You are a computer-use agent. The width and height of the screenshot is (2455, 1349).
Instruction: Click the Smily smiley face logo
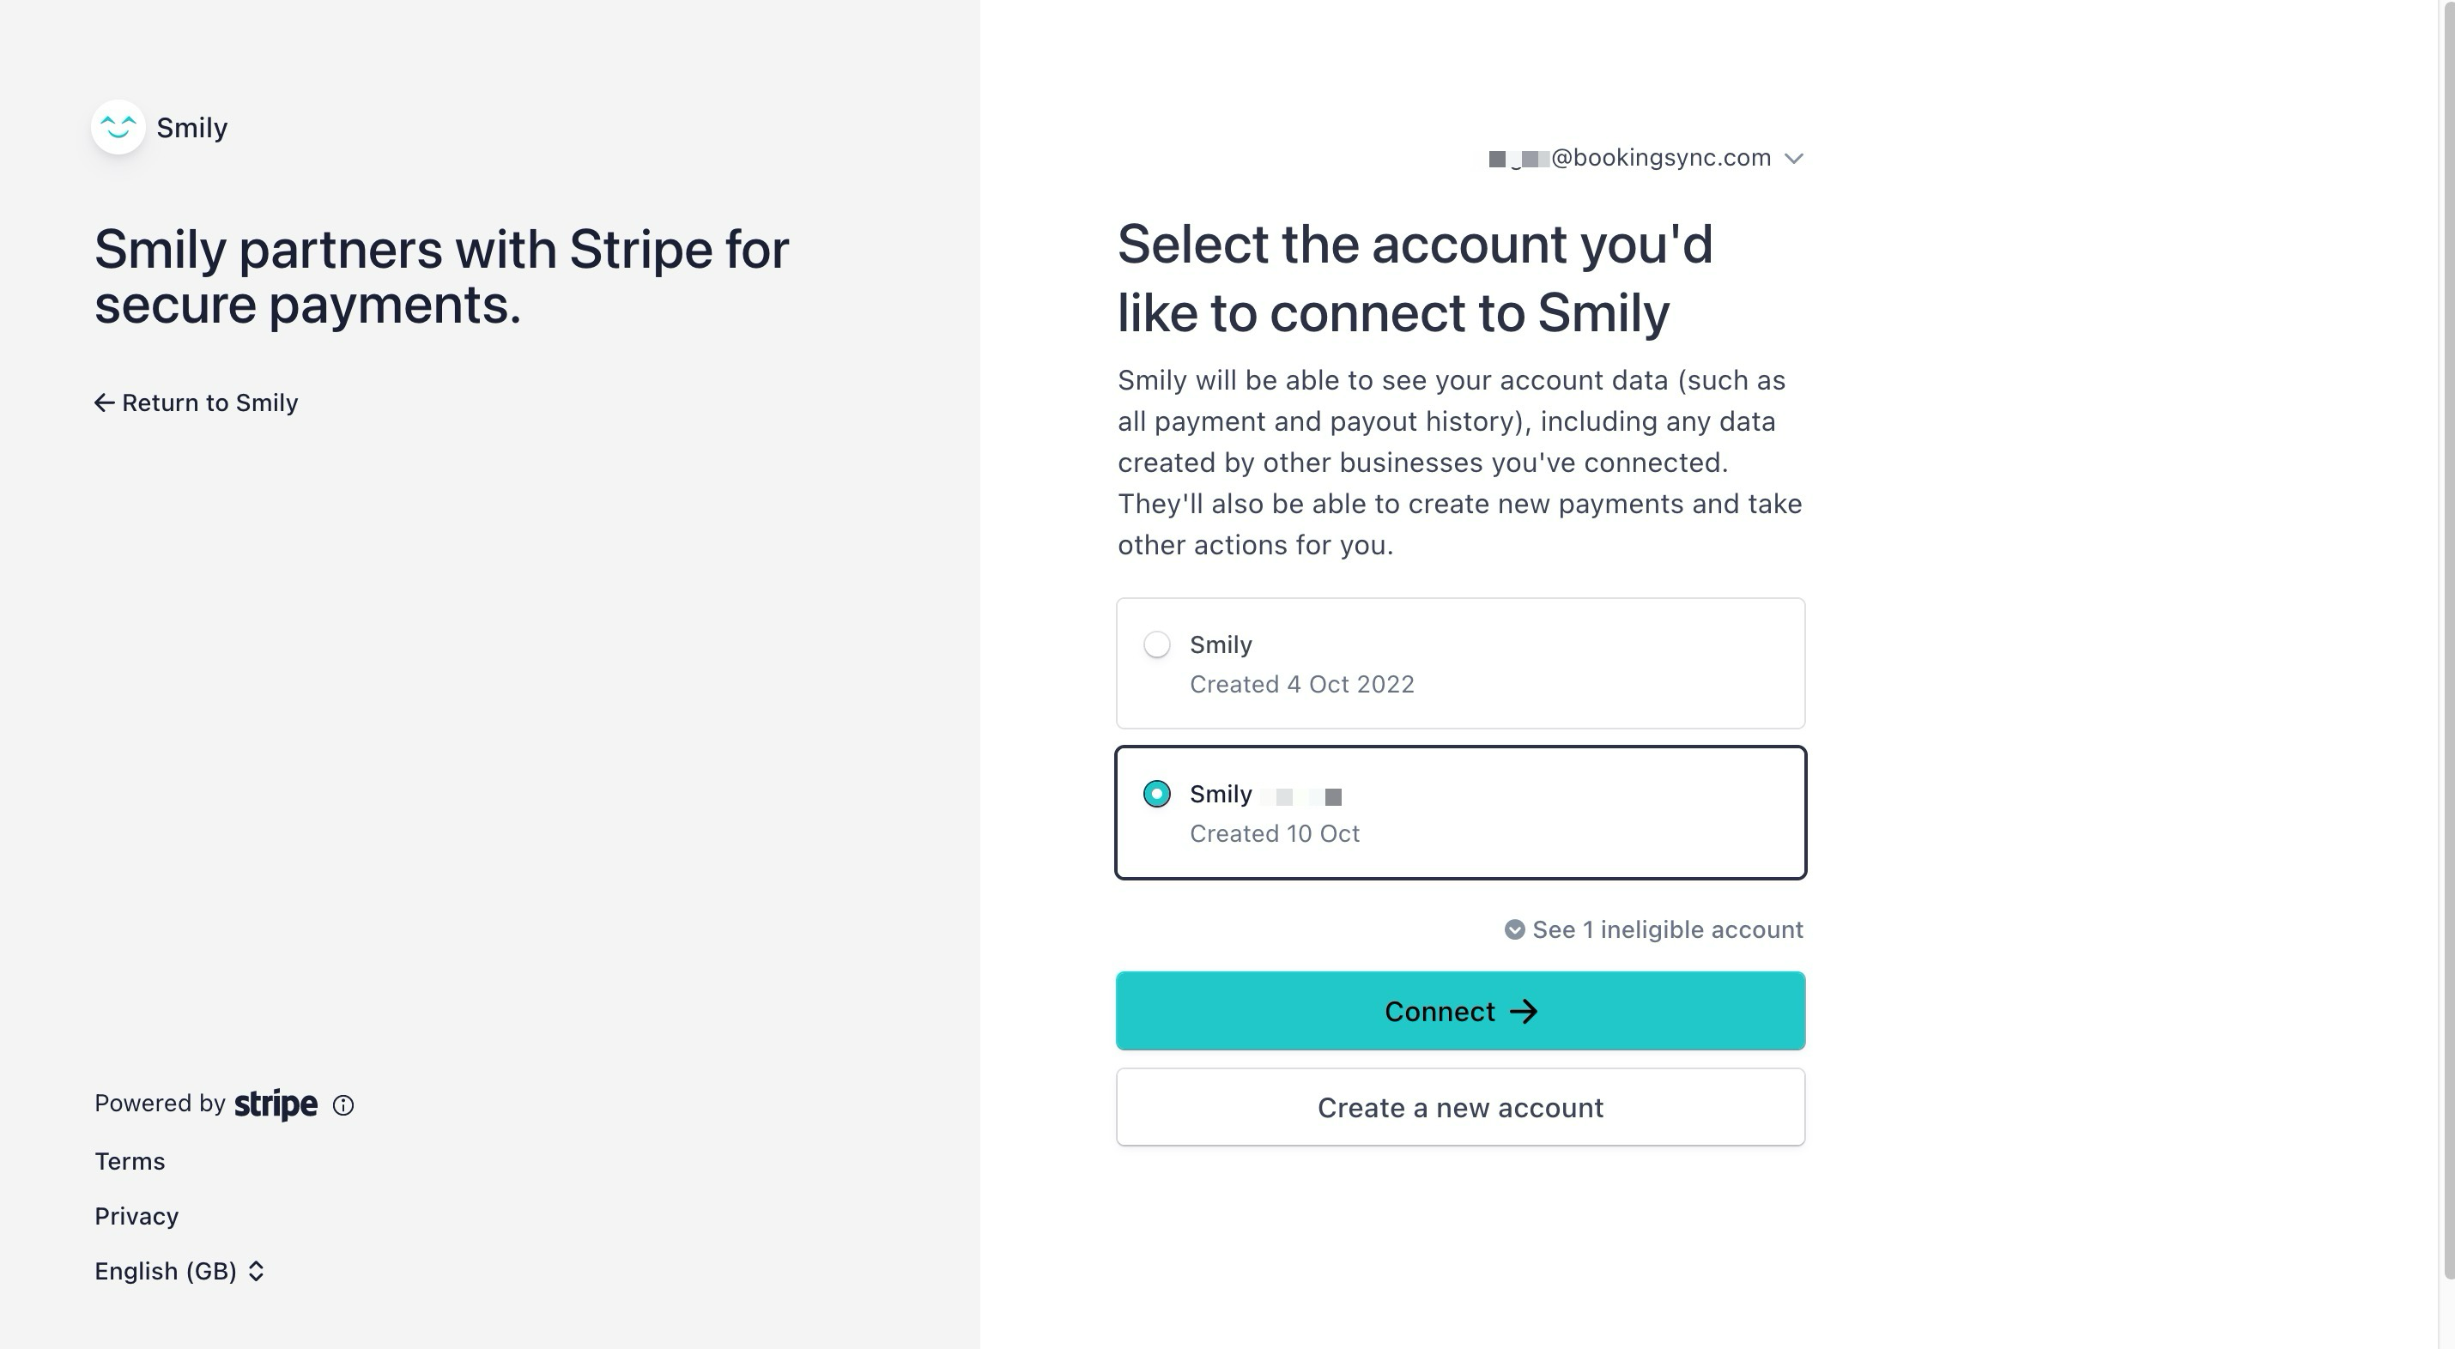click(118, 127)
